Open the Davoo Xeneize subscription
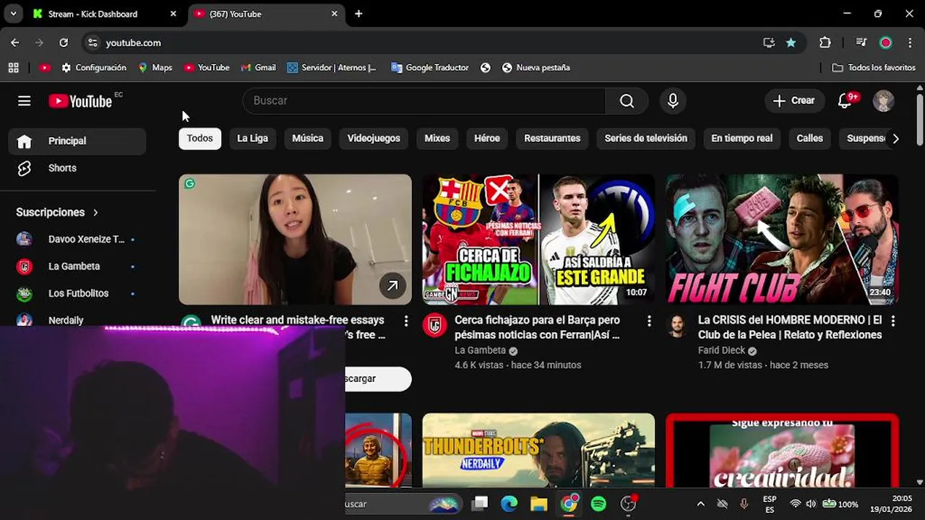The width and height of the screenshot is (925, 520). pos(77,240)
